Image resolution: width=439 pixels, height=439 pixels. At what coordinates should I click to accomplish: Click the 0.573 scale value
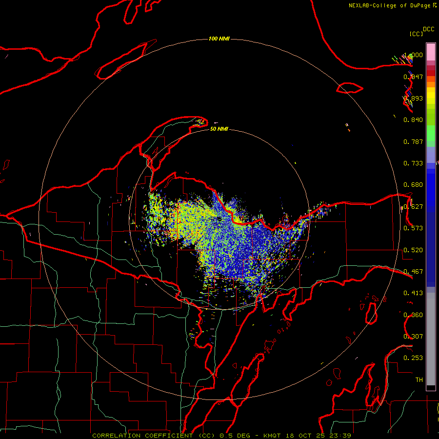tap(413, 228)
